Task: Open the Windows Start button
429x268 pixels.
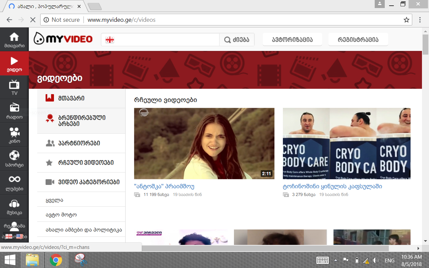Action: (x=10, y=260)
